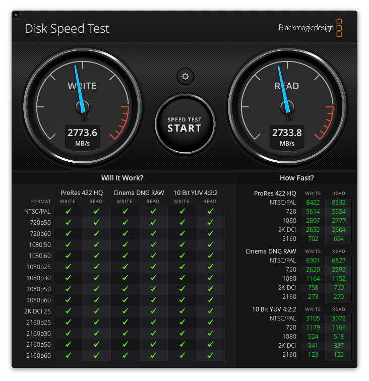Click 2160p60 ProRes 422 HQ write checkmark

[x=68, y=355]
